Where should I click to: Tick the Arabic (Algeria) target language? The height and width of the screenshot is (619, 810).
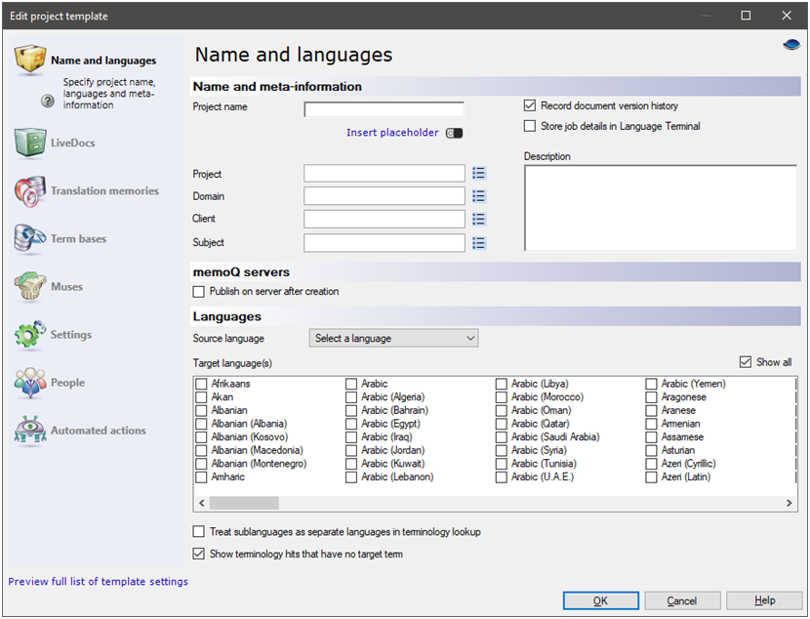pyautogui.click(x=351, y=397)
